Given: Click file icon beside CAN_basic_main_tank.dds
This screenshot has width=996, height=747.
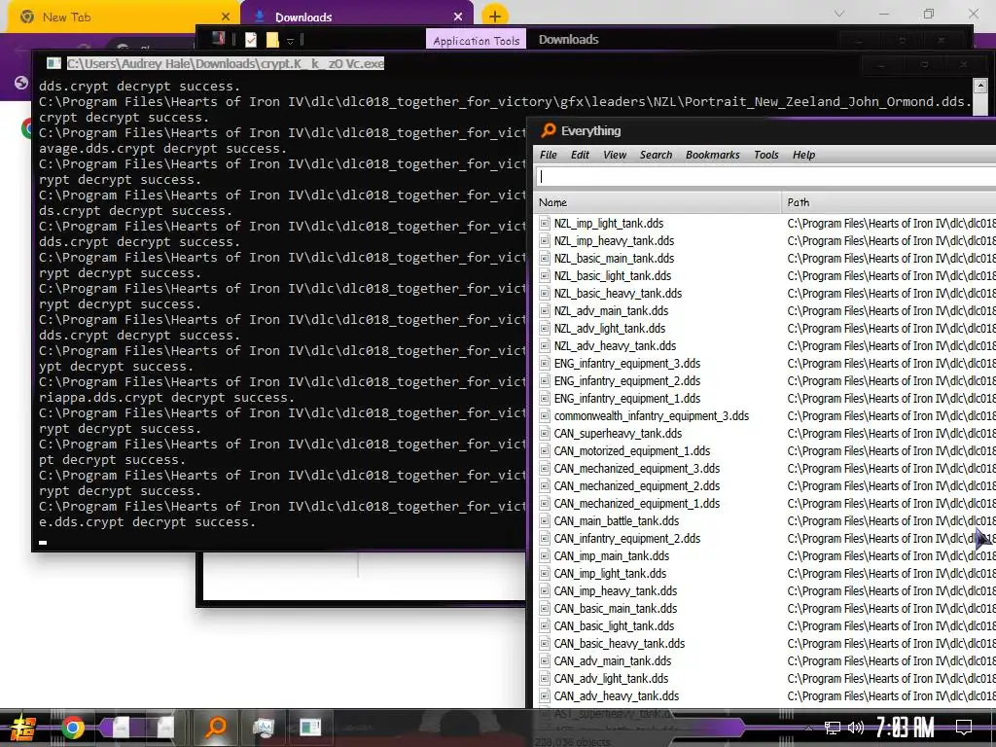Looking at the screenshot, I should tap(545, 609).
